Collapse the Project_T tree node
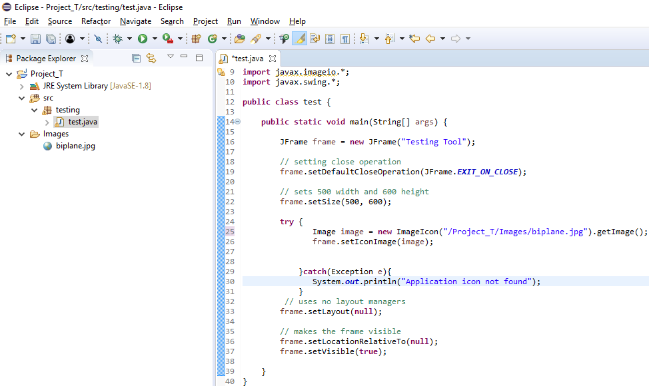The image size is (649, 386). (x=9, y=74)
